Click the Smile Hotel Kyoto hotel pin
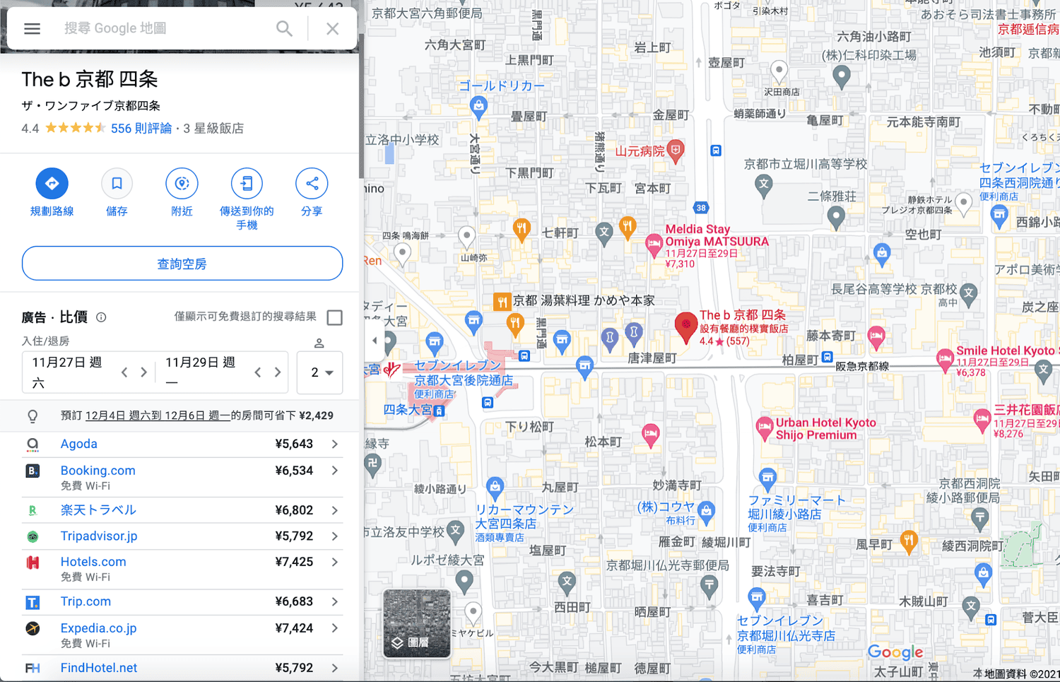The height and width of the screenshot is (682, 1060). [x=945, y=359]
